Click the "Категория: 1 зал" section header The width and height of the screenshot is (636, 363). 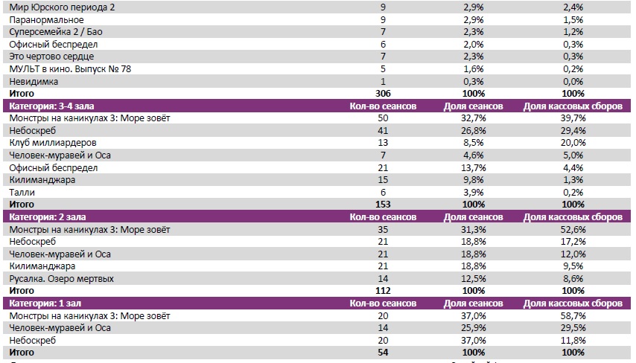point(44,303)
